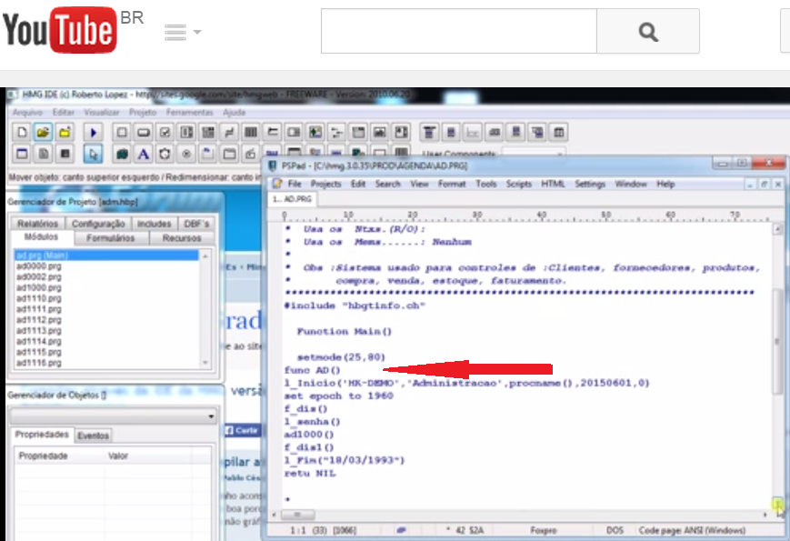The height and width of the screenshot is (541, 790).
Task: Select the Label control letter A icon
Action: point(144,154)
